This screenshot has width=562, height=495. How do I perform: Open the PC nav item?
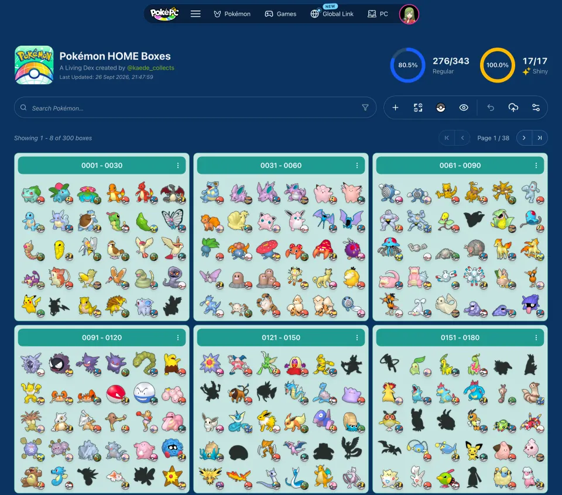point(378,14)
